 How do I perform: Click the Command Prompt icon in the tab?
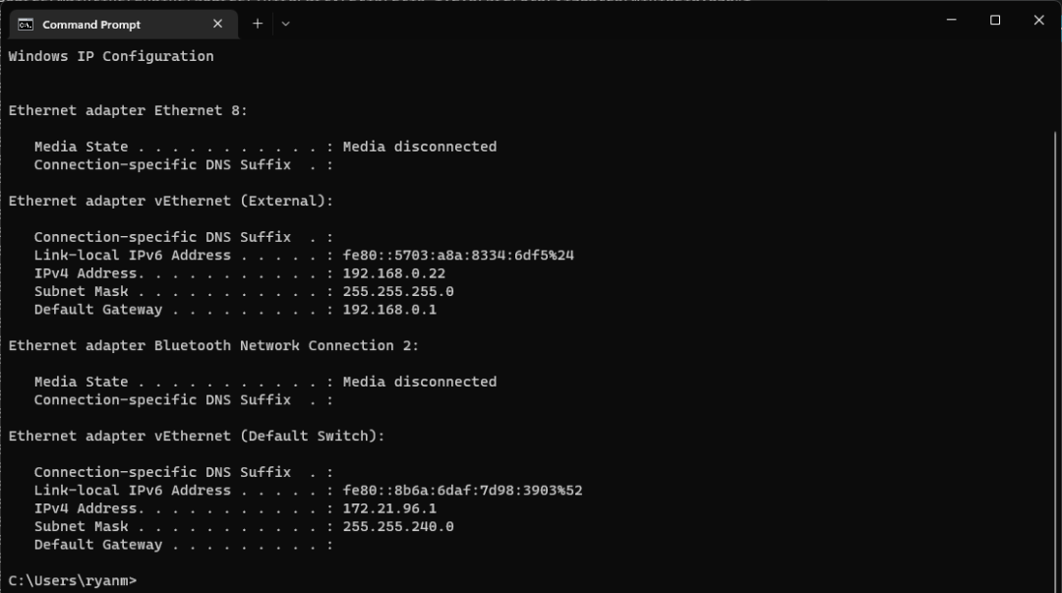coord(26,25)
